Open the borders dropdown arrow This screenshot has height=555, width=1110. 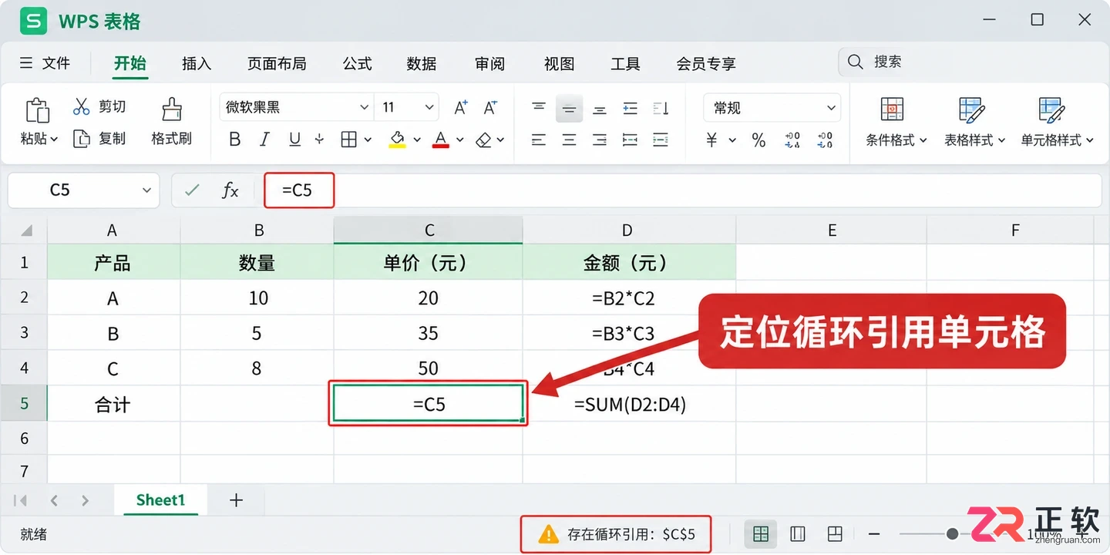(368, 140)
